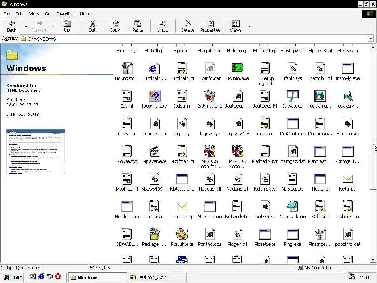Screen dimensions: 377x283
Task: Select the Logos.sys file
Action: [x=182, y=123]
